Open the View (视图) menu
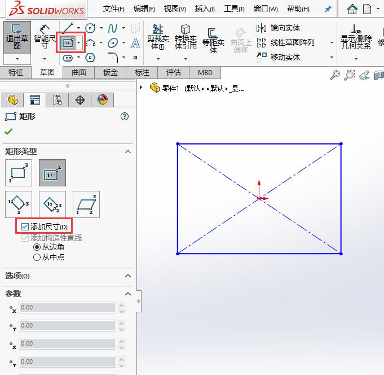 point(175,9)
